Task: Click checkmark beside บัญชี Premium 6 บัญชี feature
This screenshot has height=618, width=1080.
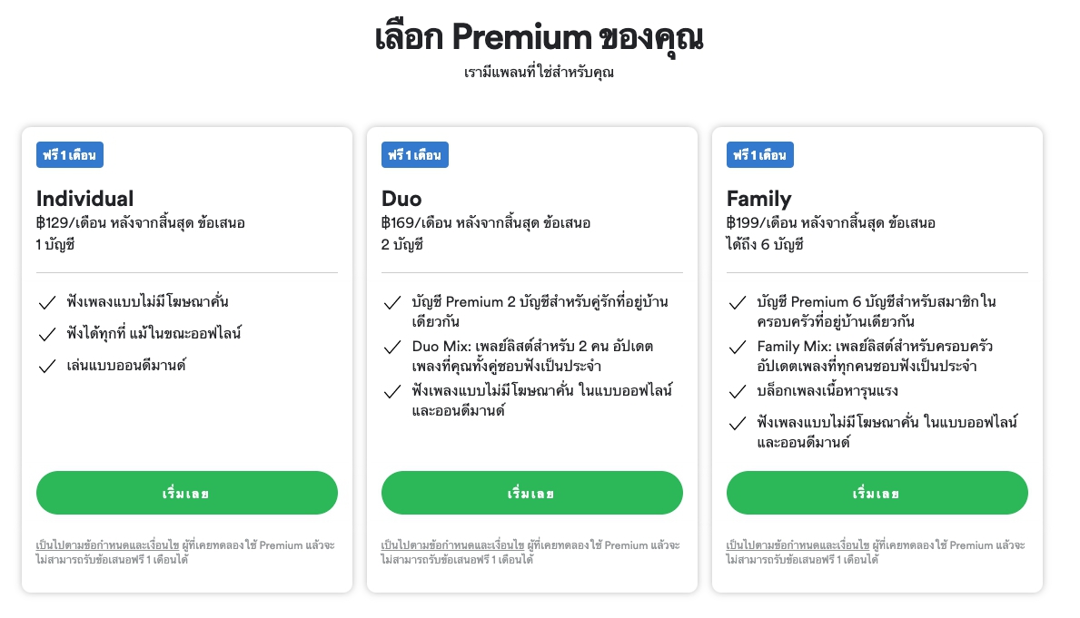Action: click(738, 302)
